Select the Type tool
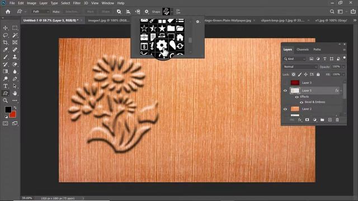The image size is (358, 201). tap(5, 86)
